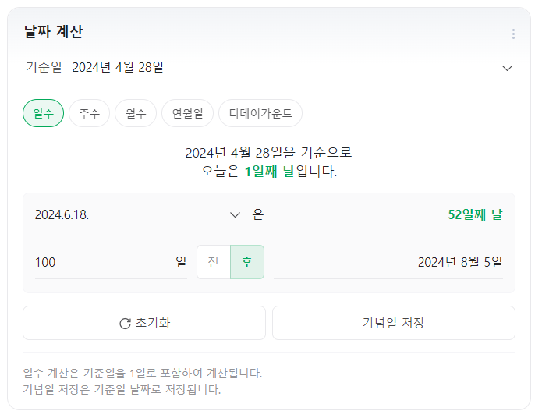
Task: Select the 일수 tab
Action: coord(44,113)
